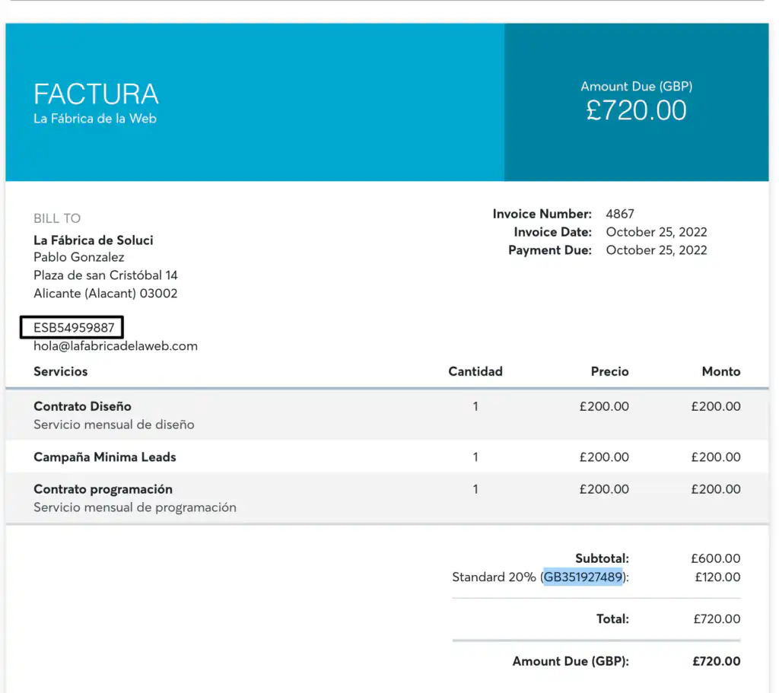The width and height of the screenshot is (779, 693).
Task: Click the BILL TO label
Action: (57, 218)
